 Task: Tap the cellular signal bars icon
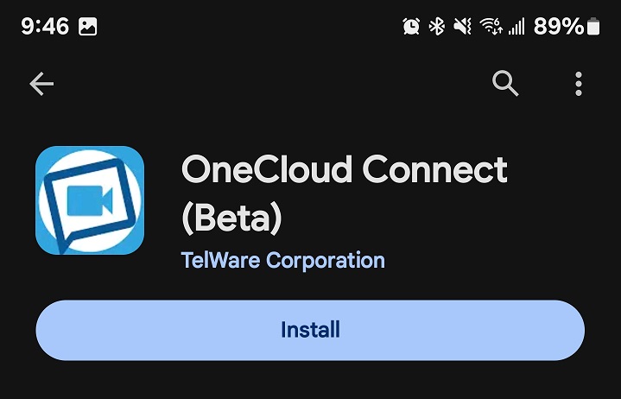coord(516,27)
